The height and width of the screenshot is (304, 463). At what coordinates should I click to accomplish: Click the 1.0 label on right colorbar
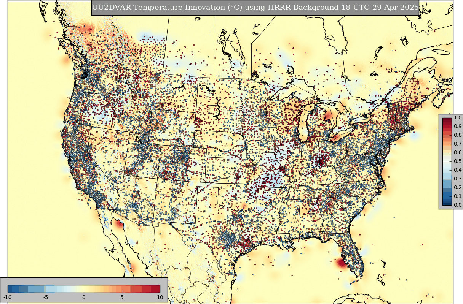click(x=458, y=118)
